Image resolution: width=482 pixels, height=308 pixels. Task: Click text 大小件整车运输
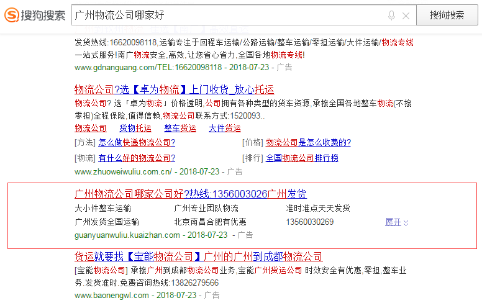(x=102, y=209)
